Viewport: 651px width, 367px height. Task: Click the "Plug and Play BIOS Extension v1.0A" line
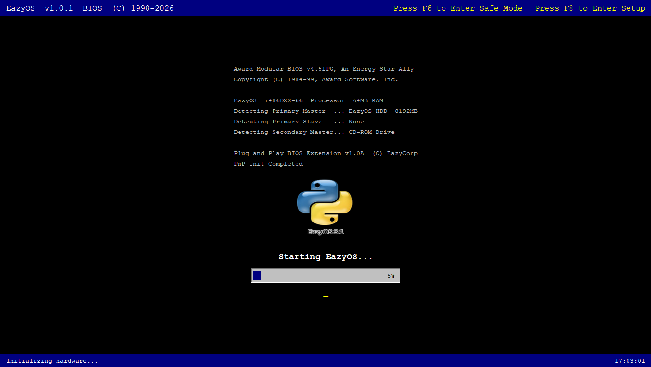coord(326,154)
